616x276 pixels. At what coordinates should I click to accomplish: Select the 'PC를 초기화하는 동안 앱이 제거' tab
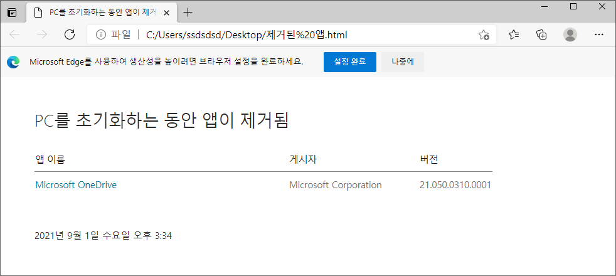(x=102, y=13)
